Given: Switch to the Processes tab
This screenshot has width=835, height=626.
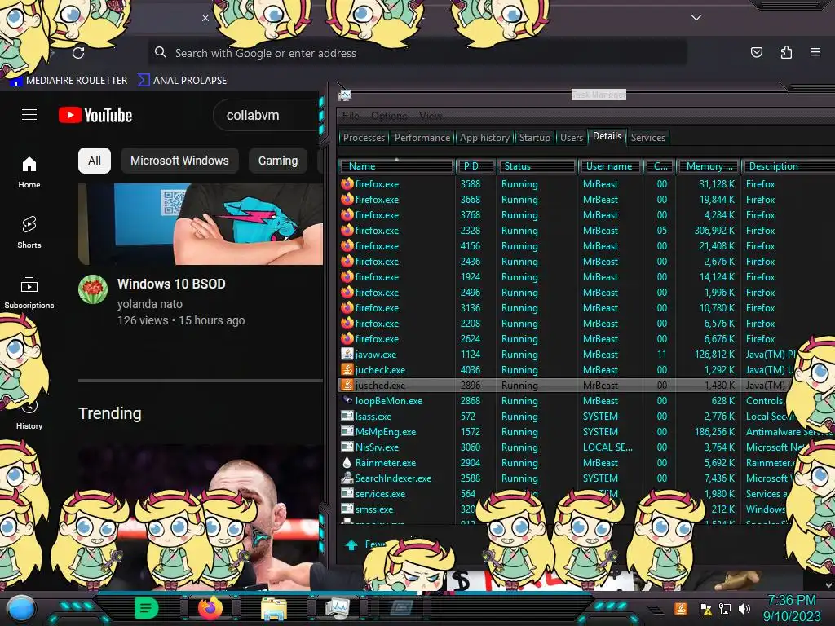Looking at the screenshot, I should 364,137.
